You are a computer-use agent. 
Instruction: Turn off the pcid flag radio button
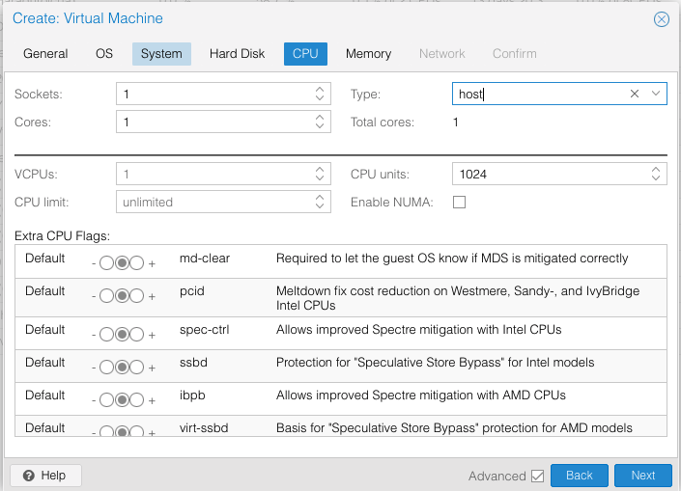tap(106, 295)
